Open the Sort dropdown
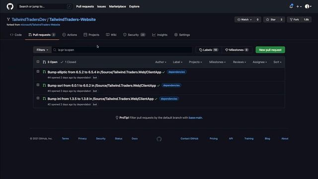The image size is (318, 179). click(277, 62)
